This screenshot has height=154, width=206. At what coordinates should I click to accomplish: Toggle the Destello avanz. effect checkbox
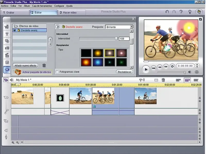(x=14, y=30)
